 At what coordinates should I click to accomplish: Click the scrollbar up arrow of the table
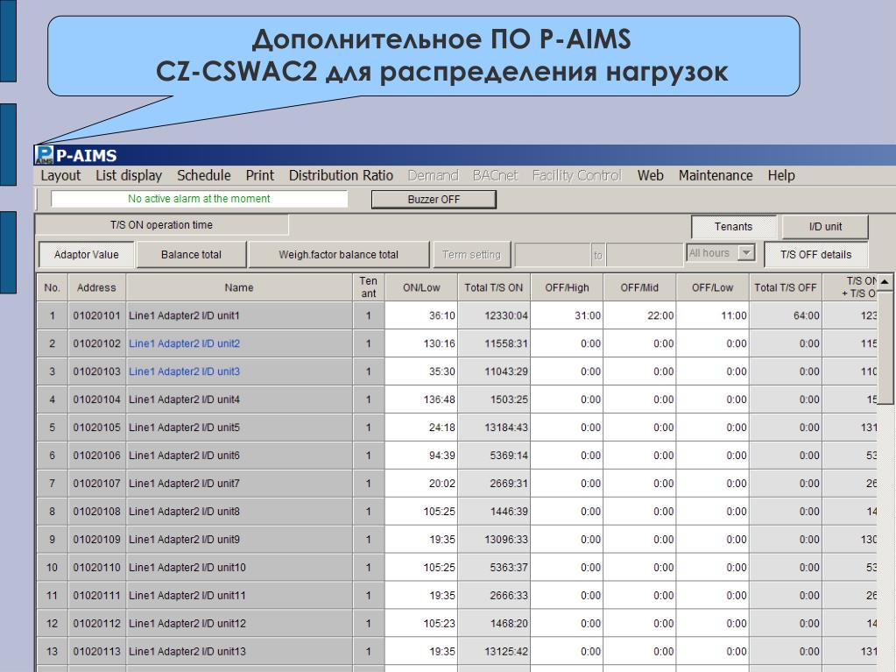coord(885,282)
